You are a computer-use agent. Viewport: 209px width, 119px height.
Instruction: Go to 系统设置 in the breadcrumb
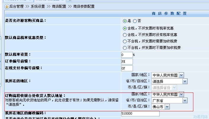(38, 6)
